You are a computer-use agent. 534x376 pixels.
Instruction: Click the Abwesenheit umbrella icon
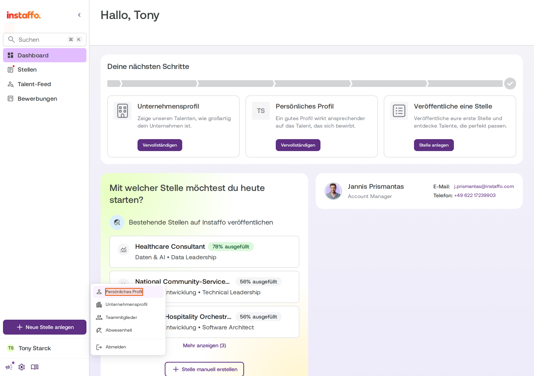99,330
